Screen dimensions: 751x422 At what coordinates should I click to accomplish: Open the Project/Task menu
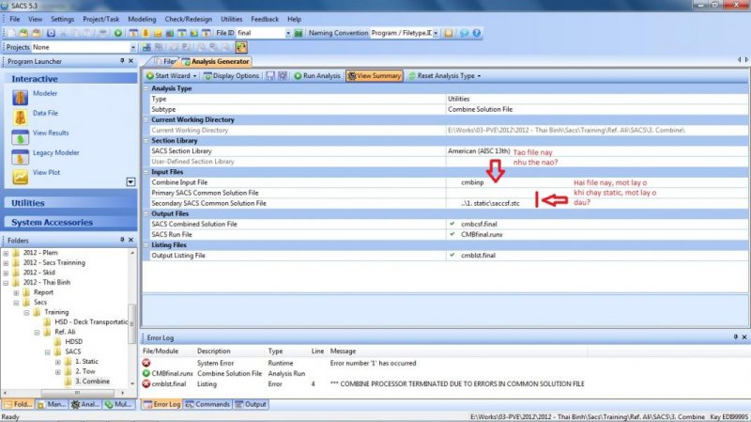click(x=100, y=19)
